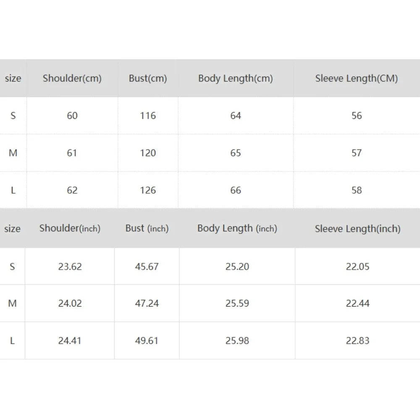Click the bust value 116 cell
The width and height of the screenshot is (420, 420).
148,115
